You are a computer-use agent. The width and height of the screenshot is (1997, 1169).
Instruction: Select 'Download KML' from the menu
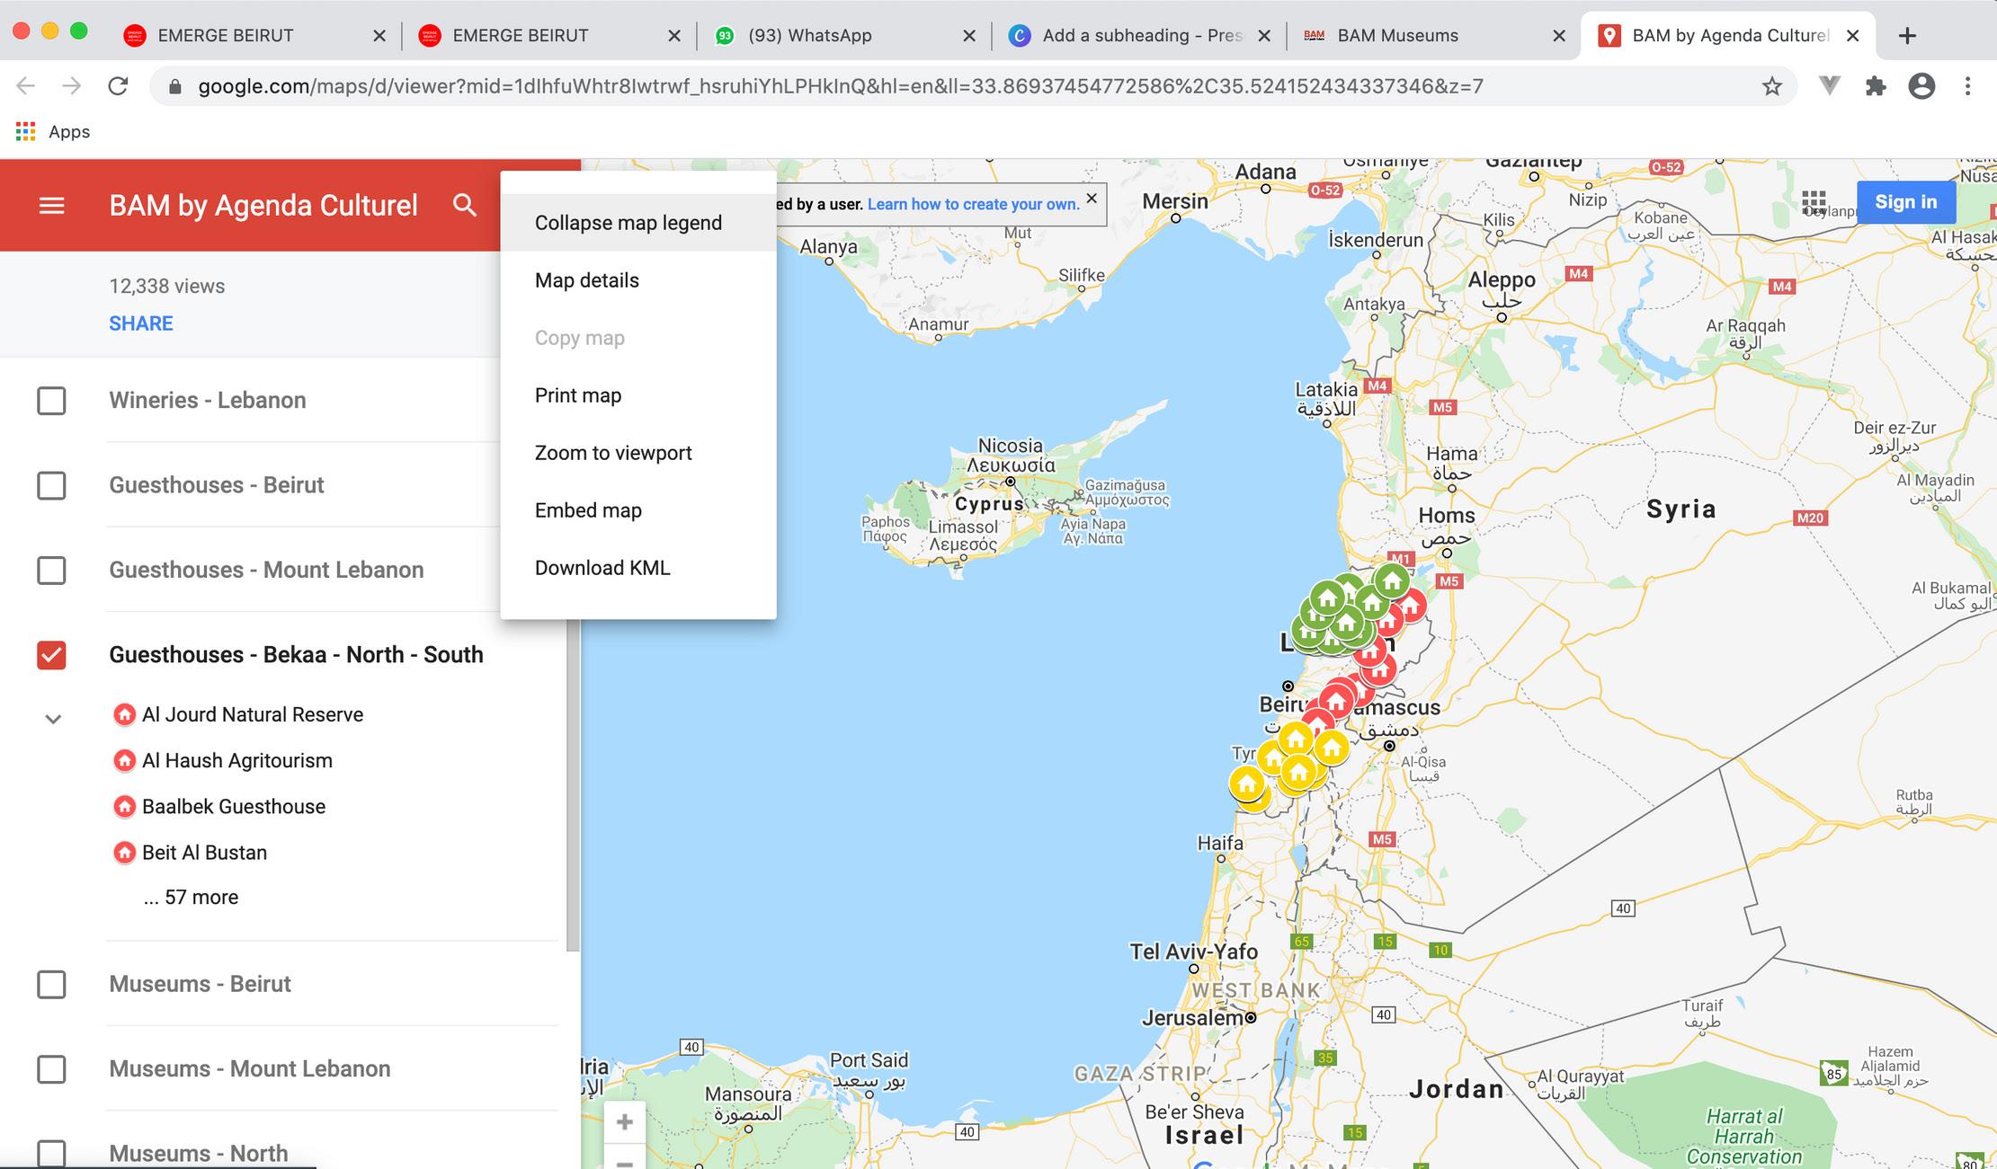[602, 568]
